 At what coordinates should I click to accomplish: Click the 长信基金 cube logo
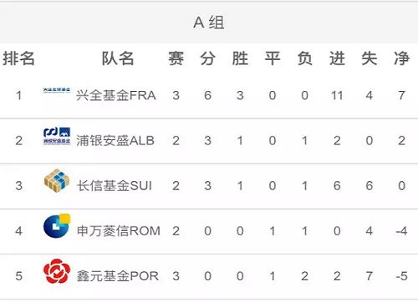pyautogui.click(x=57, y=181)
